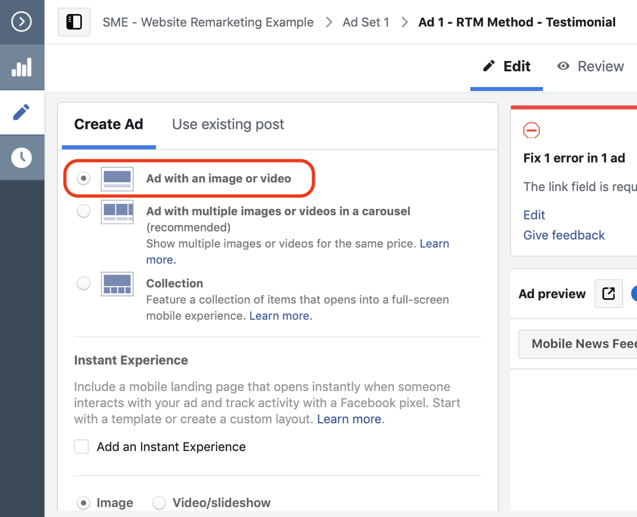The width and height of the screenshot is (637, 517).
Task: Switch to the Review tab
Action: [x=590, y=66]
